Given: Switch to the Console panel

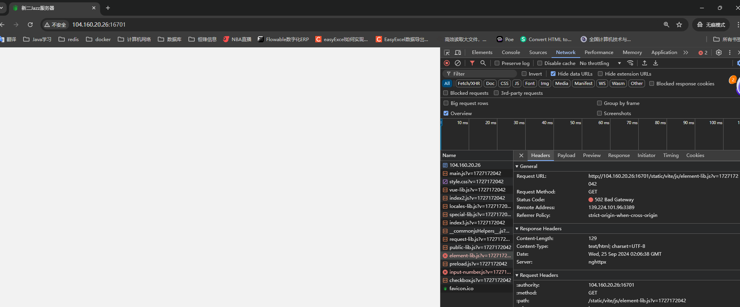Looking at the screenshot, I should [511, 52].
